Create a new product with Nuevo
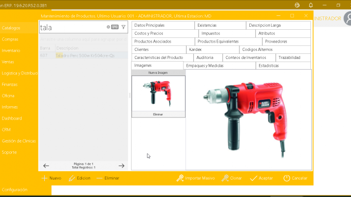The height and width of the screenshot is (197, 351). pyautogui.click(x=51, y=178)
